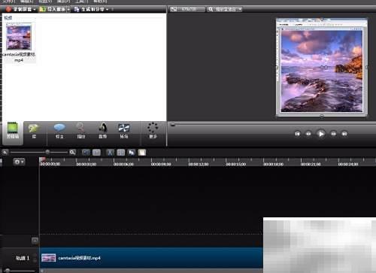Open the Audio speaker tab

point(102,131)
